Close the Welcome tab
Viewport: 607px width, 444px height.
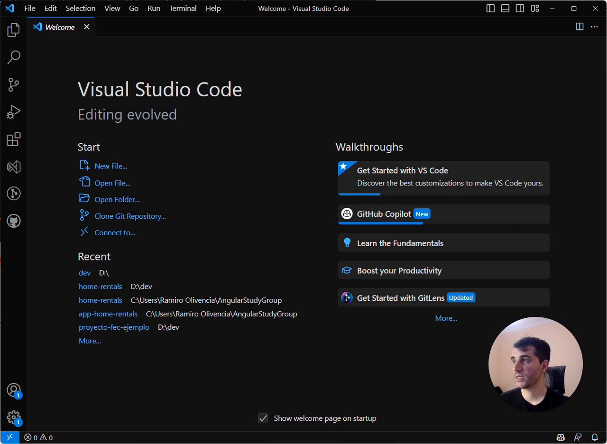tap(86, 27)
